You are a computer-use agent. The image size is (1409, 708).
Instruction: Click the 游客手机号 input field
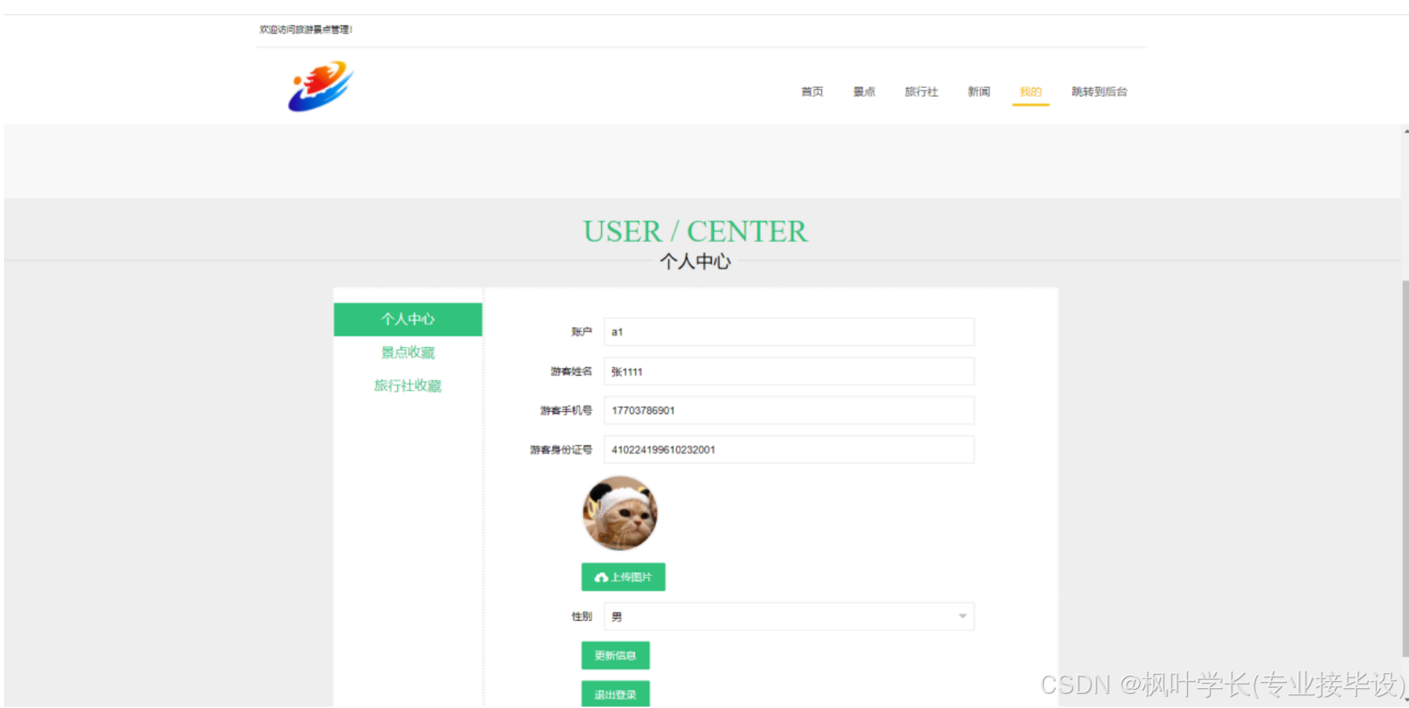point(789,410)
